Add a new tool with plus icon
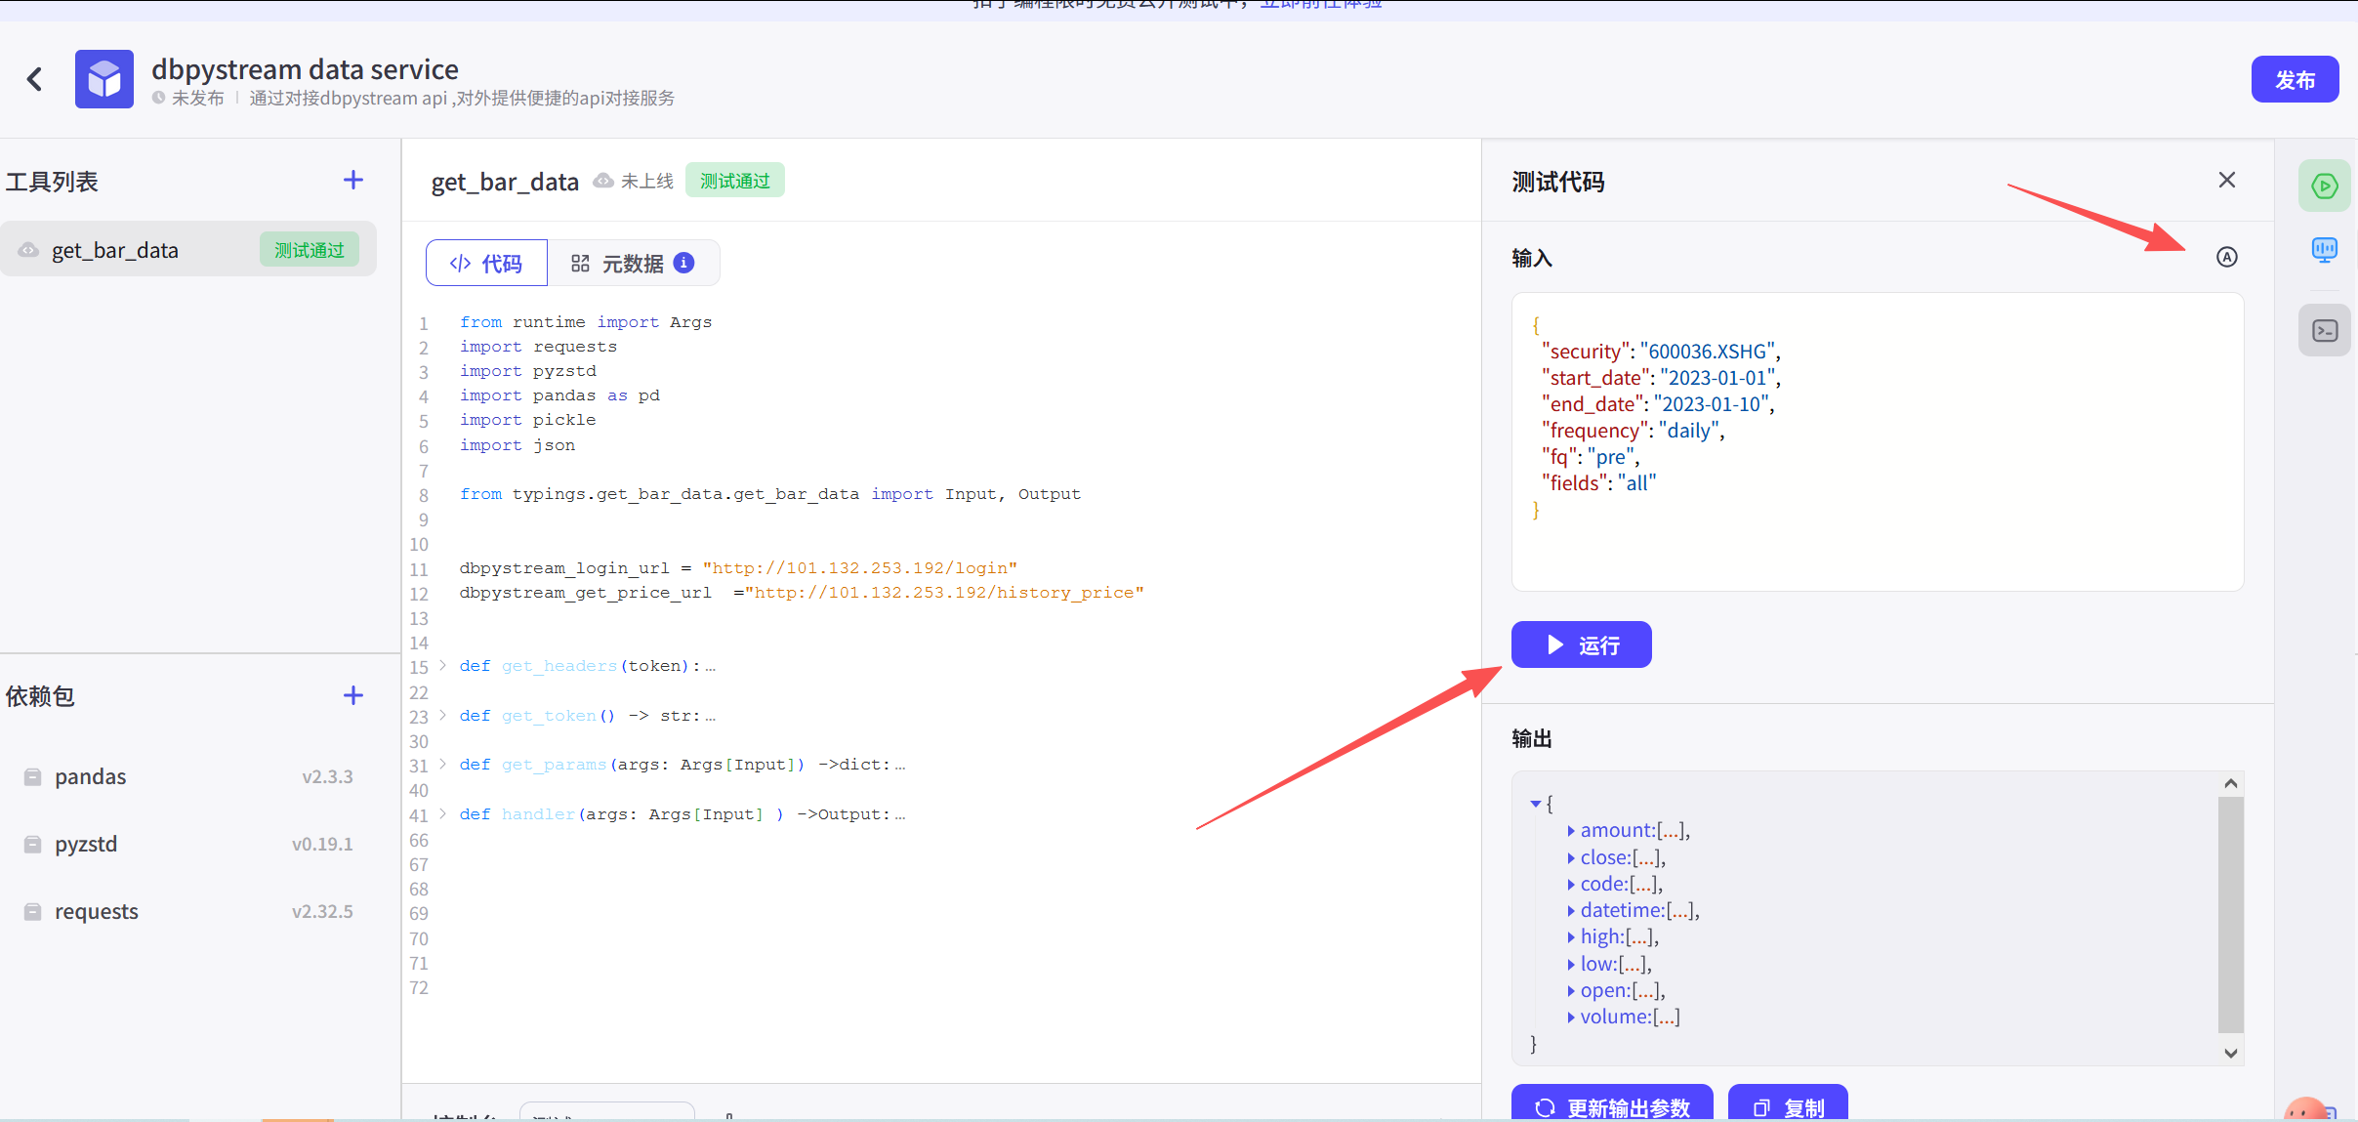The image size is (2358, 1122). tap(353, 180)
